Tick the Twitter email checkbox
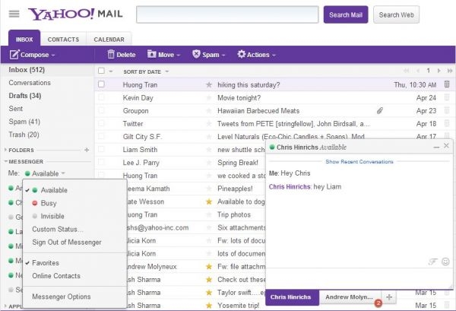This screenshot has width=456, height=311. 101,123
